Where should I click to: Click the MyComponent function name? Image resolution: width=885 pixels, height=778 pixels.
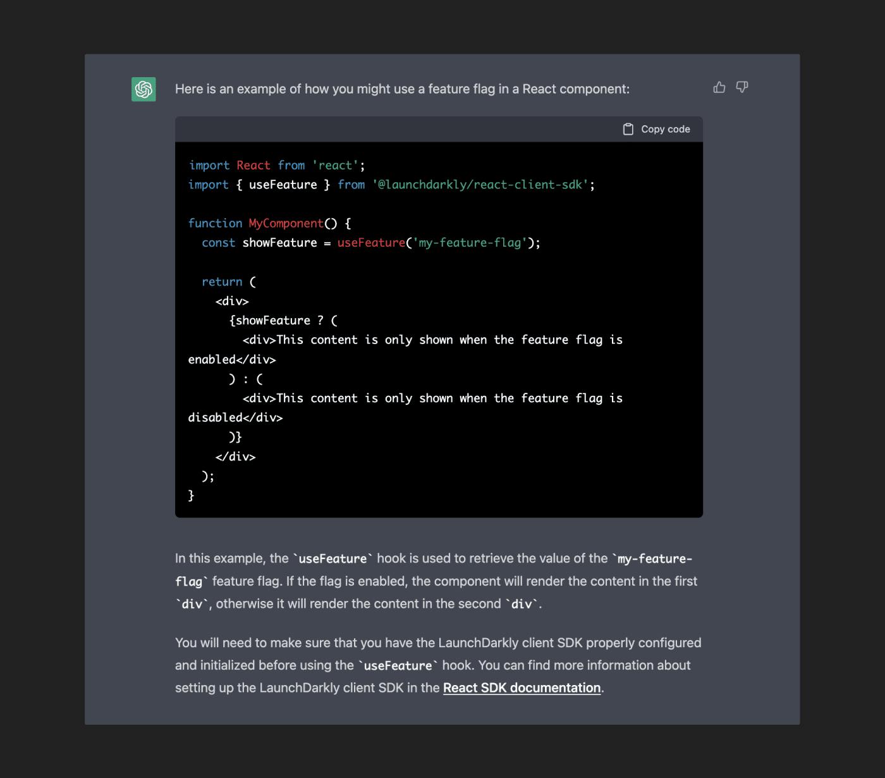(286, 223)
